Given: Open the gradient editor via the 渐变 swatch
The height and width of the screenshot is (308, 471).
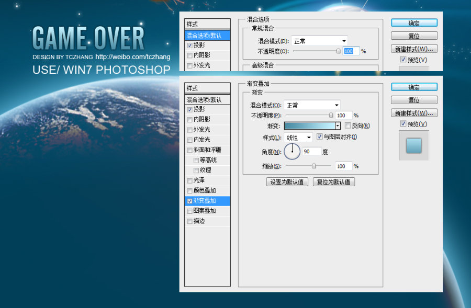Looking at the screenshot, I should coord(309,126).
